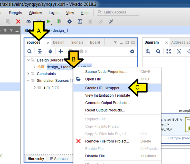Expand the Constraints tree node

coord(28,74)
